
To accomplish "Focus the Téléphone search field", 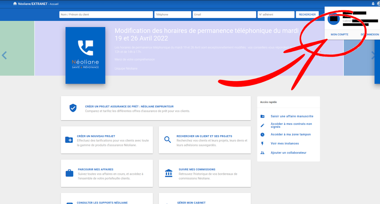I will (172, 14).
